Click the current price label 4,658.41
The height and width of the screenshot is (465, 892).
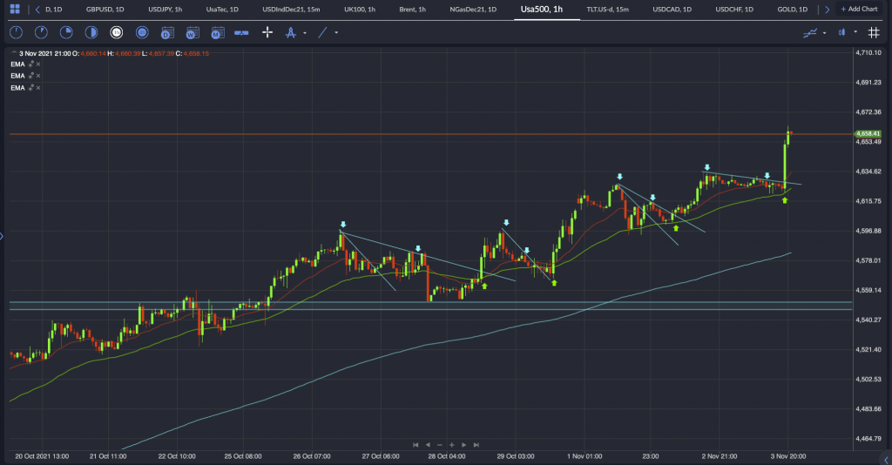tap(868, 133)
